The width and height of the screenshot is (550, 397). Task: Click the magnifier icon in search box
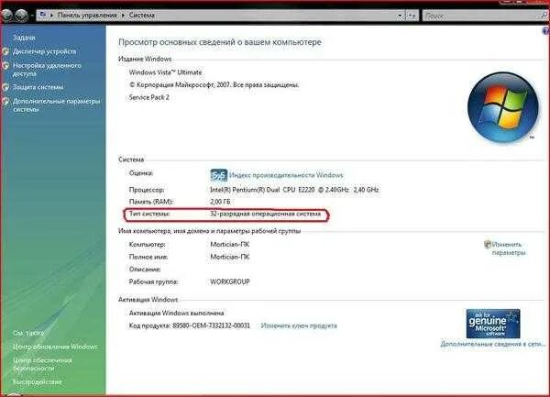(x=544, y=15)
